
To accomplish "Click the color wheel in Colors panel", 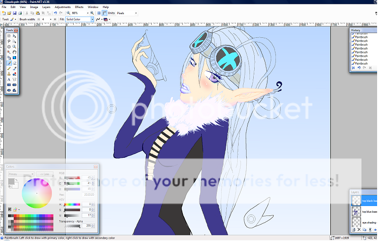I will pos(36,193).
